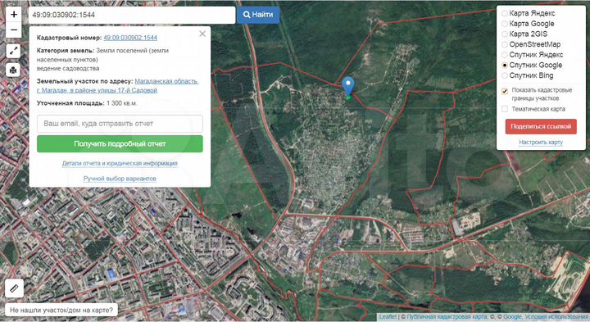Uncheck Показать кадастровые границы участков checkbox
590x322 pixels.
pos(505,91)
